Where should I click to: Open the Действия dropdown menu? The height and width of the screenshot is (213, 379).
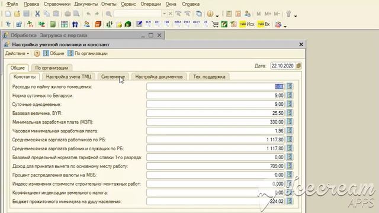coord(17,53)
